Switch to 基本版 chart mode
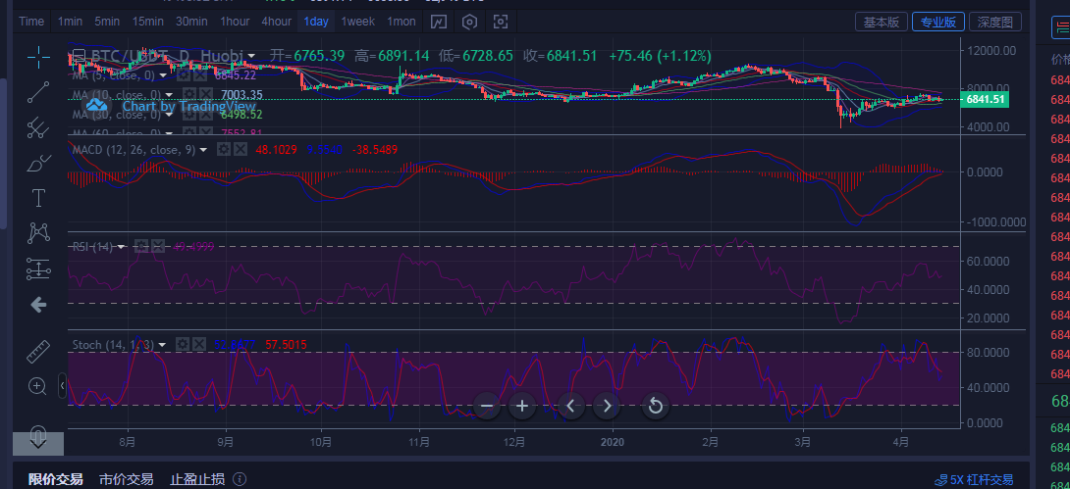The image size is (1070, 489). [x=881, y=22]
